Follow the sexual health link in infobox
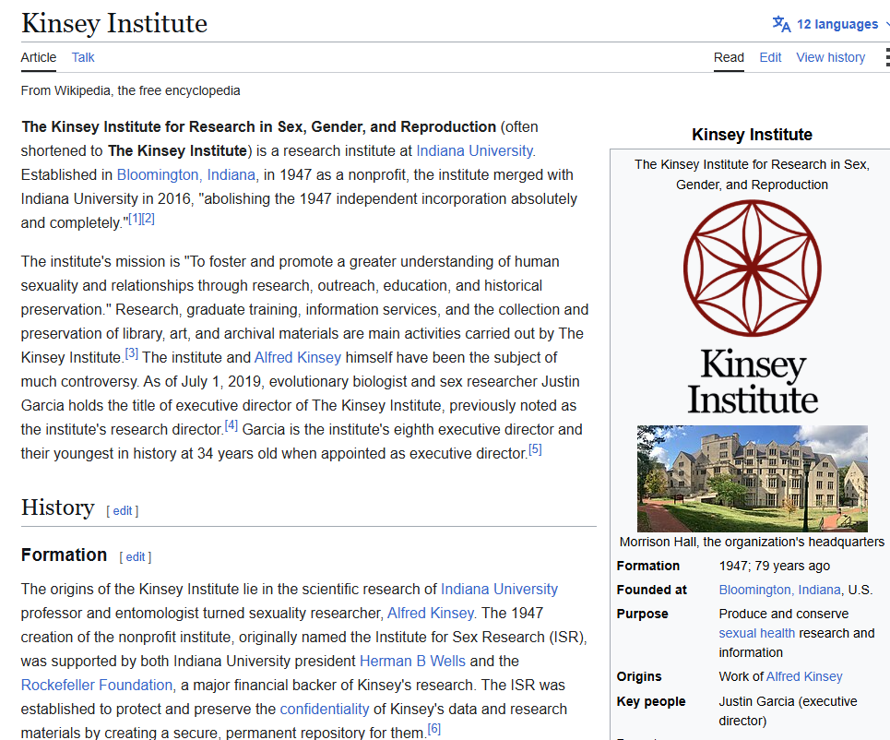 point(756,633)
